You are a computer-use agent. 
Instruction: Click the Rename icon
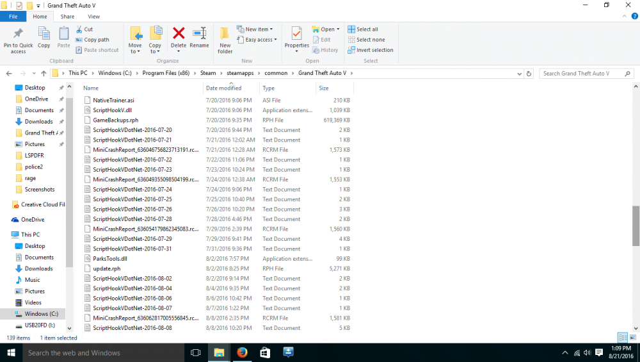tap(200, 33)
